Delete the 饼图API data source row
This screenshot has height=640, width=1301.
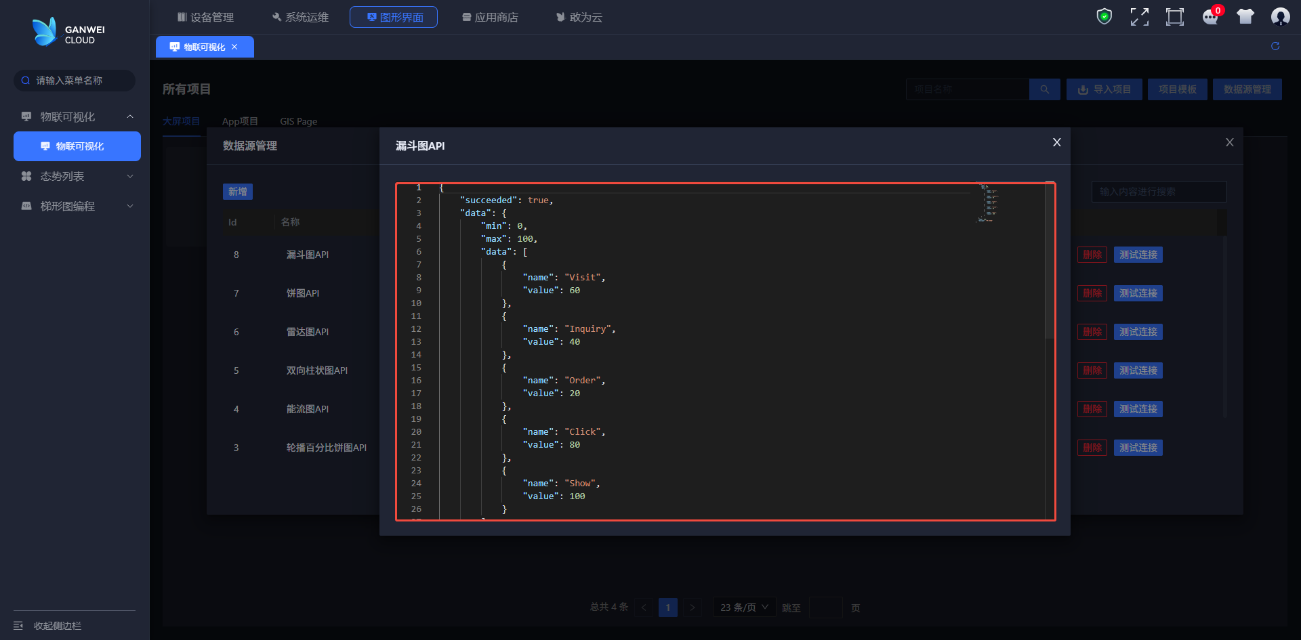1092,293
